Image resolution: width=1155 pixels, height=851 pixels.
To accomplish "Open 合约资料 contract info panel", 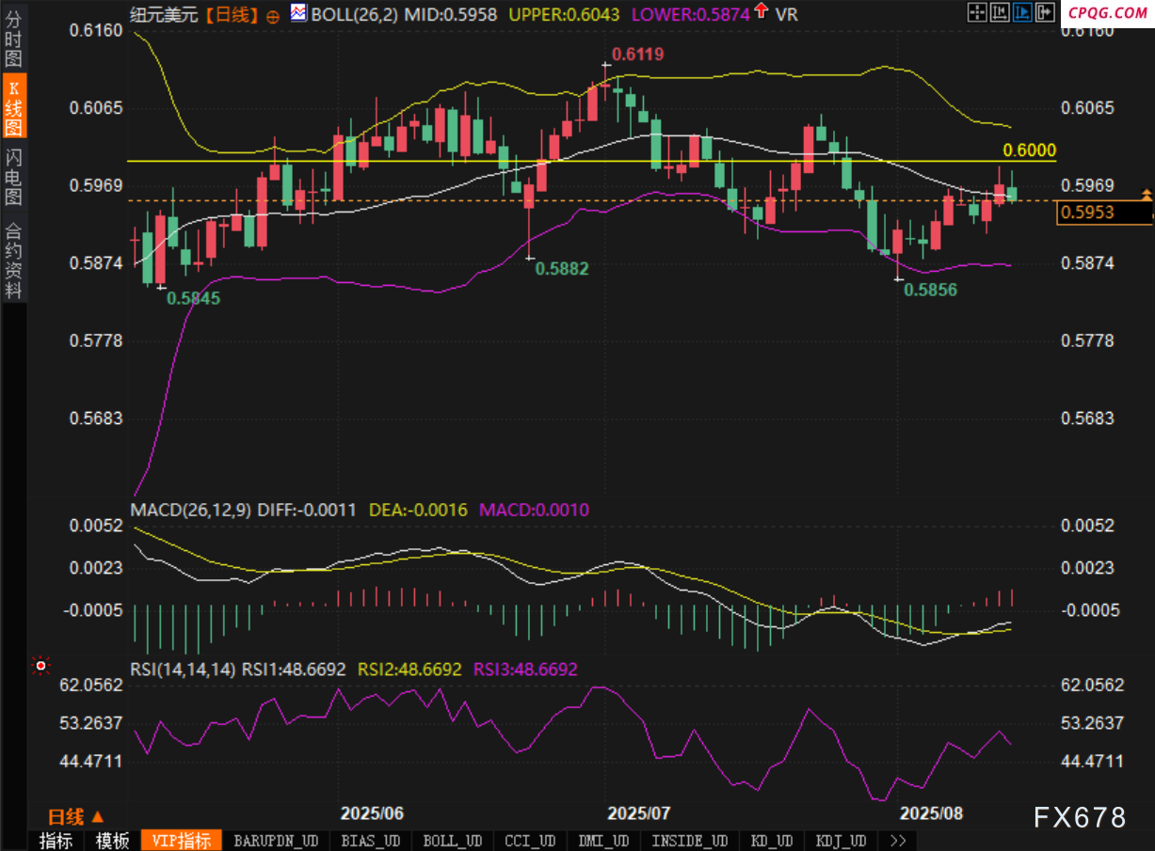I will pos(13,260).
